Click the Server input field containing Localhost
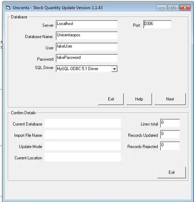Viewport: 194px width, 202px height. point(87,24)
